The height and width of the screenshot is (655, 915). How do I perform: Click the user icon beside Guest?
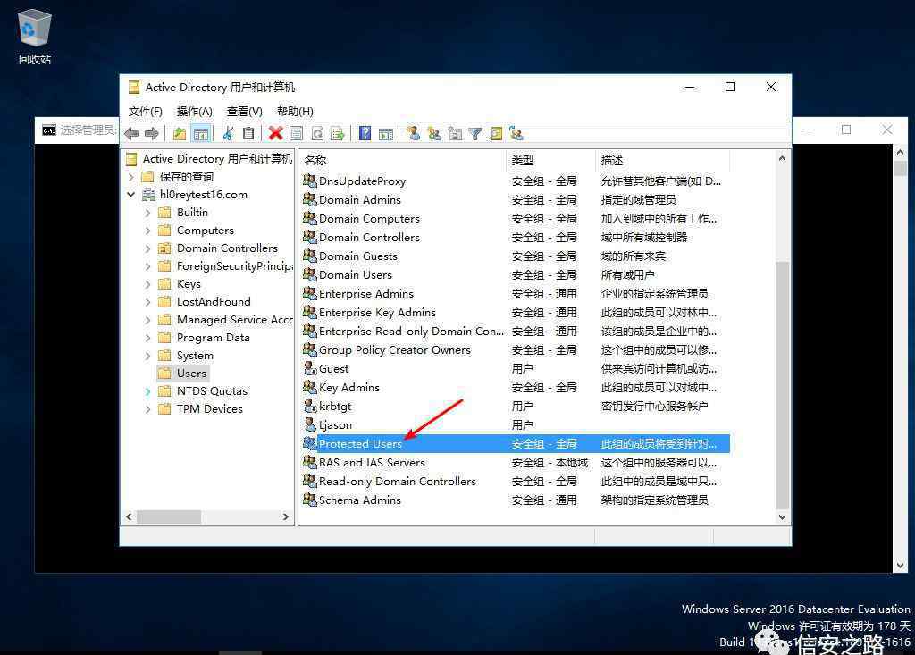pyautogui.click(x=310, y=368)
